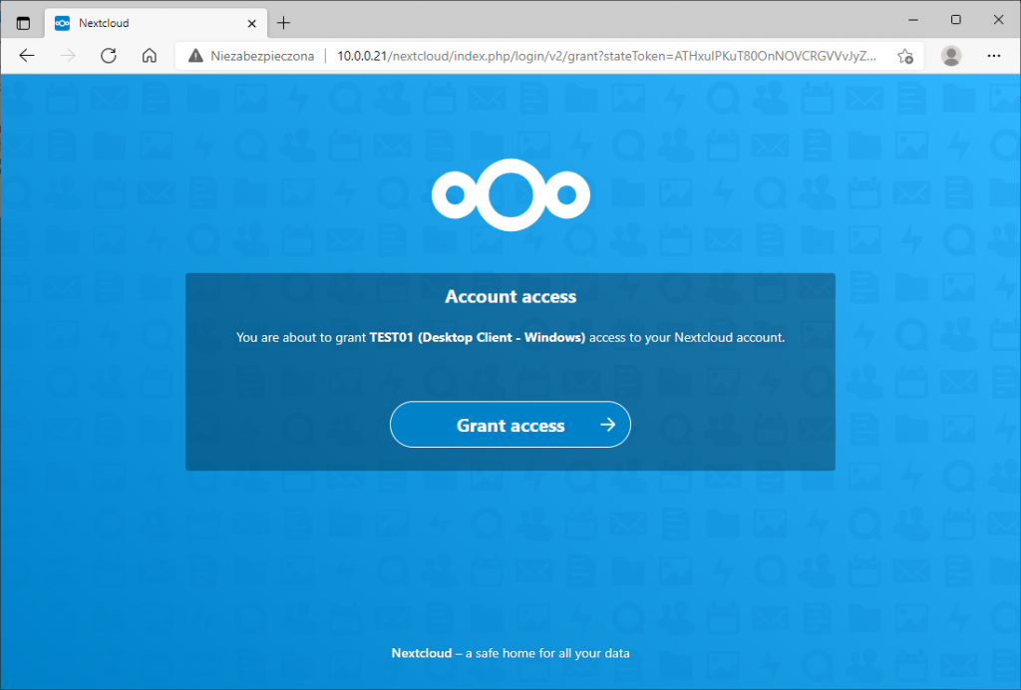
Task: Select the address bar URL field
Action: click(x=606, y=56)
